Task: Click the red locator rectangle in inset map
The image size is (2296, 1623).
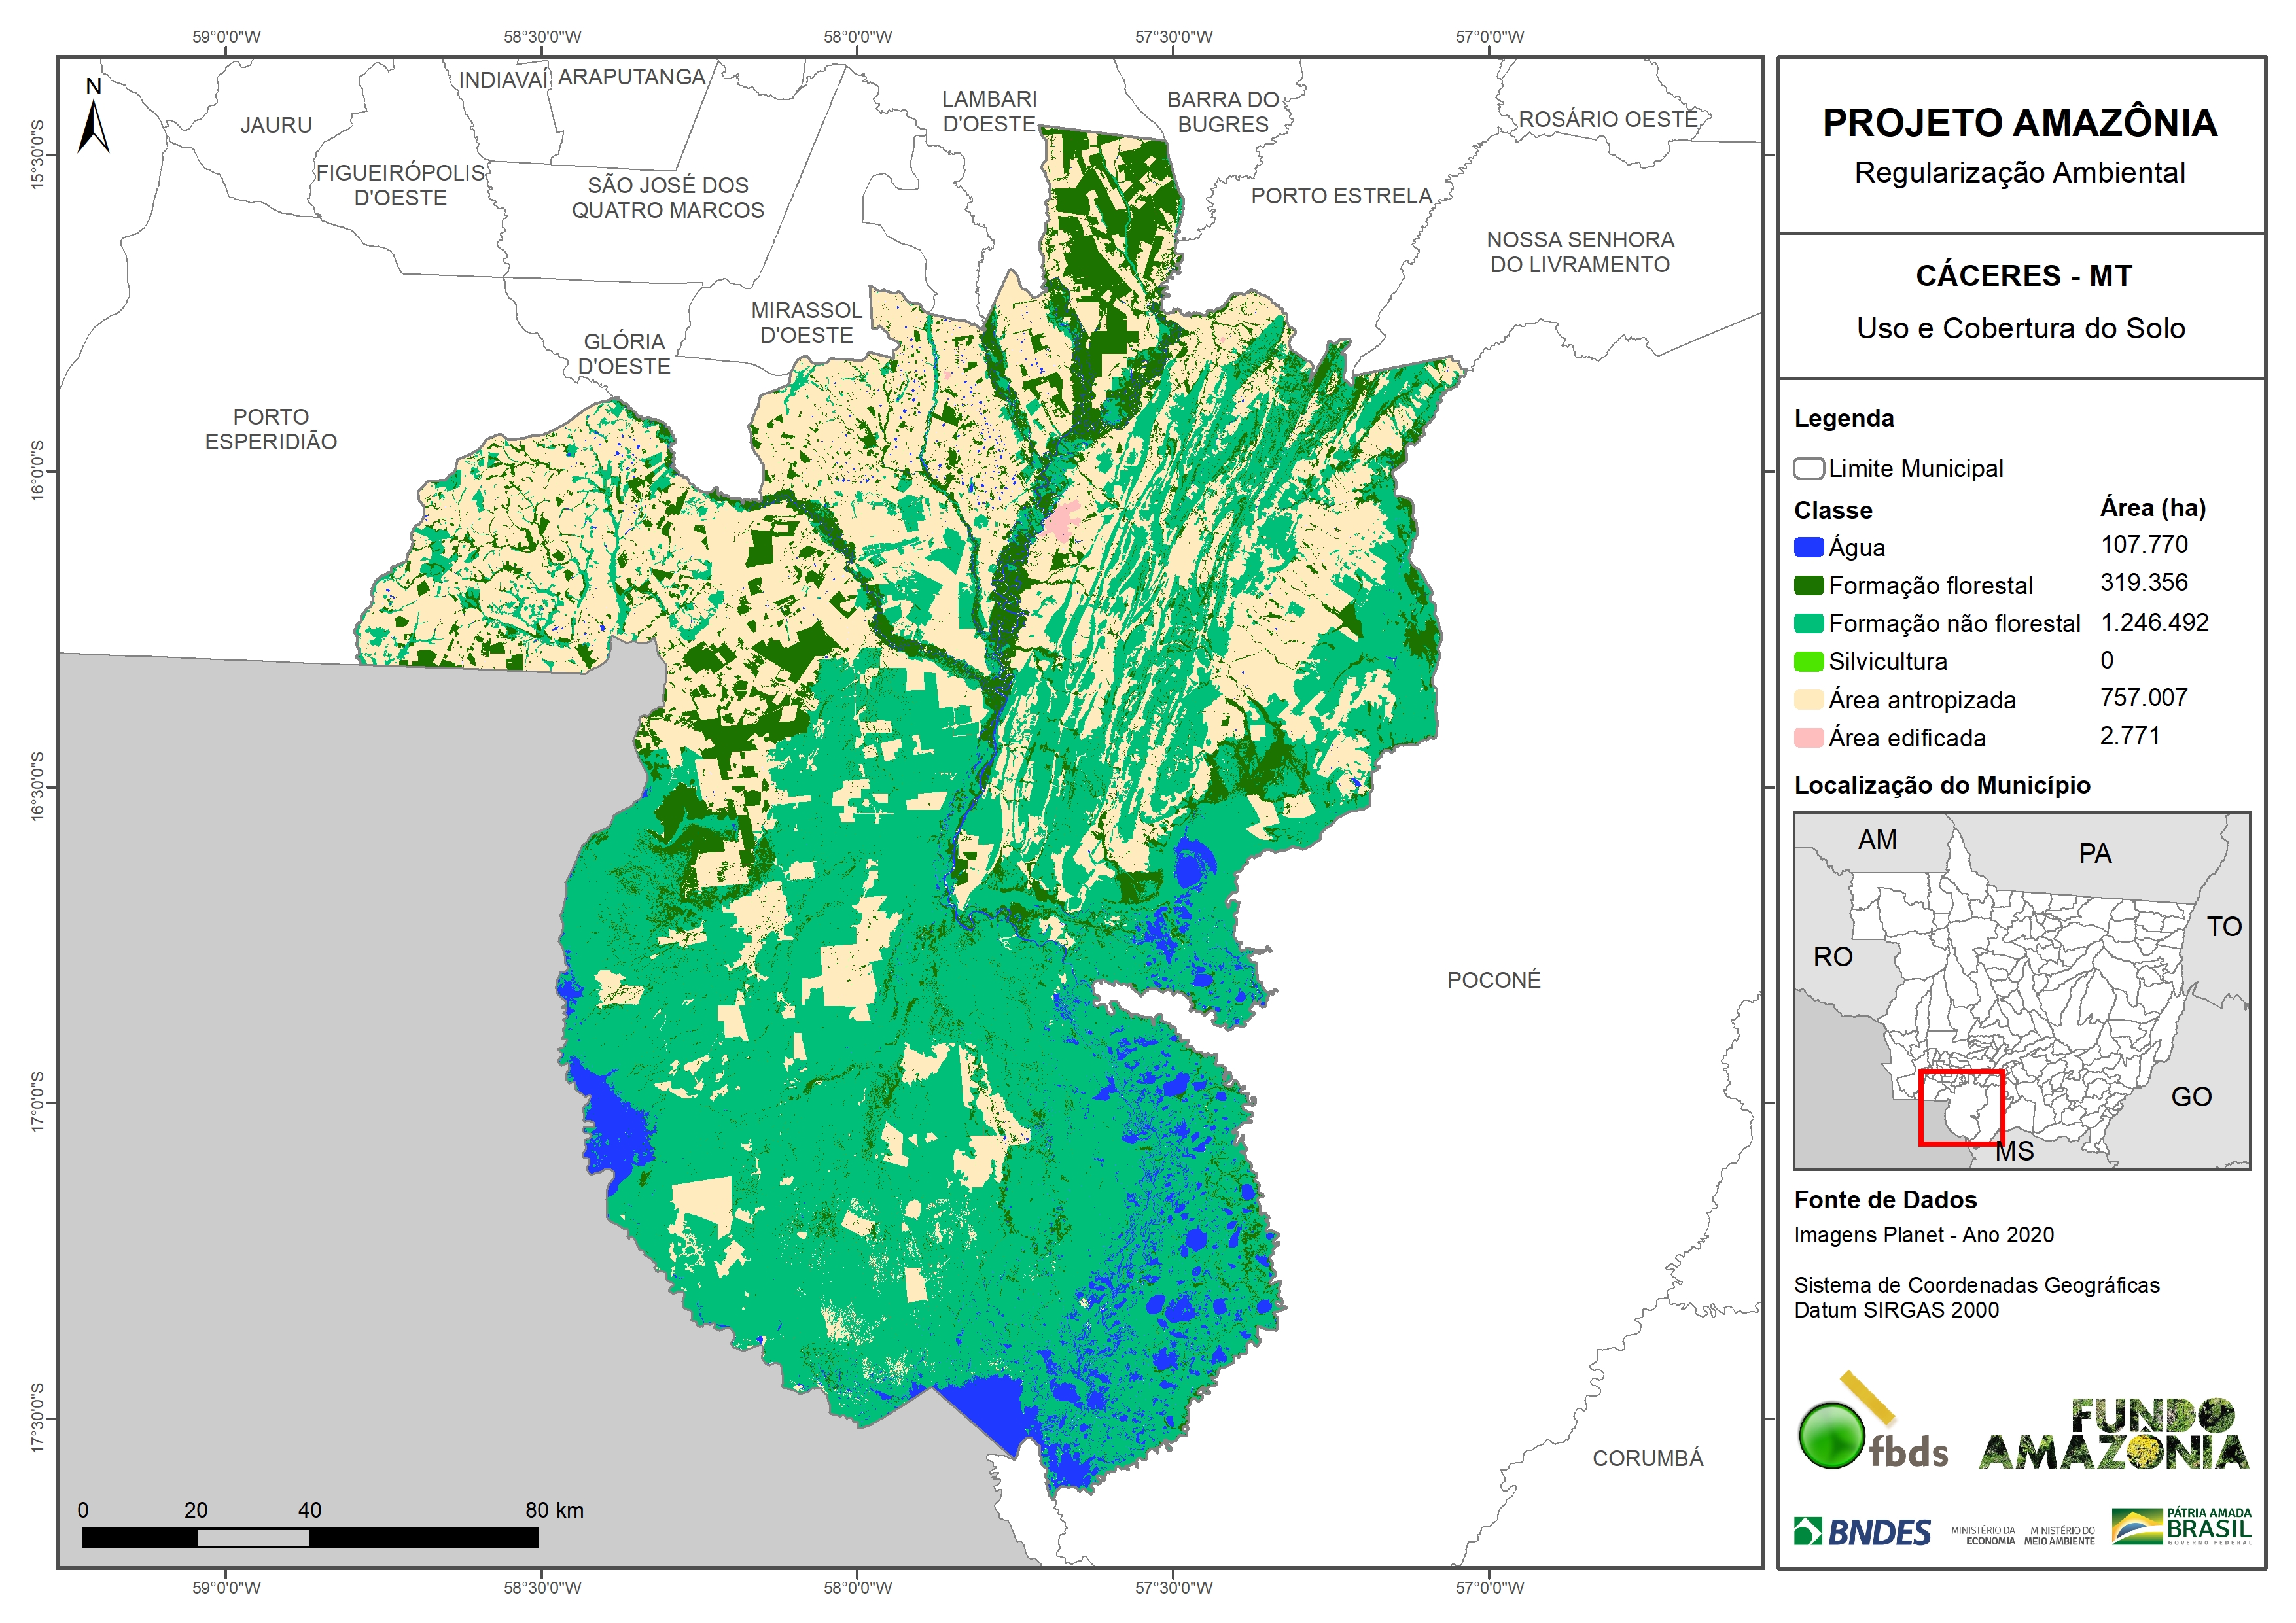Action: coord(1961,1107)
